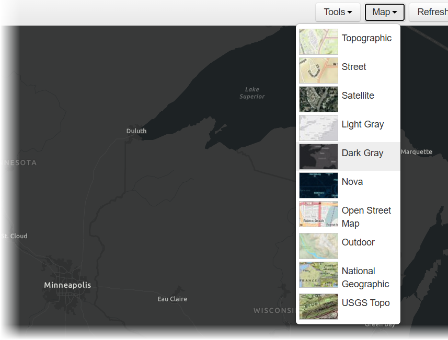
Task: Open the Tools dropdown menu
Action: point(338,12)
